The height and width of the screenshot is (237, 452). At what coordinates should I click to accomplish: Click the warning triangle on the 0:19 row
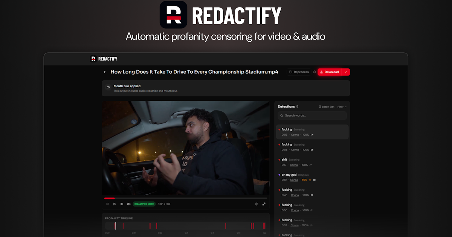(310, 180)
